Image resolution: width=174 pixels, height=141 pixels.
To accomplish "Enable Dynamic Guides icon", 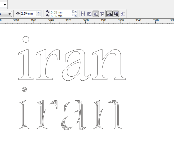I will coord(102,13).
